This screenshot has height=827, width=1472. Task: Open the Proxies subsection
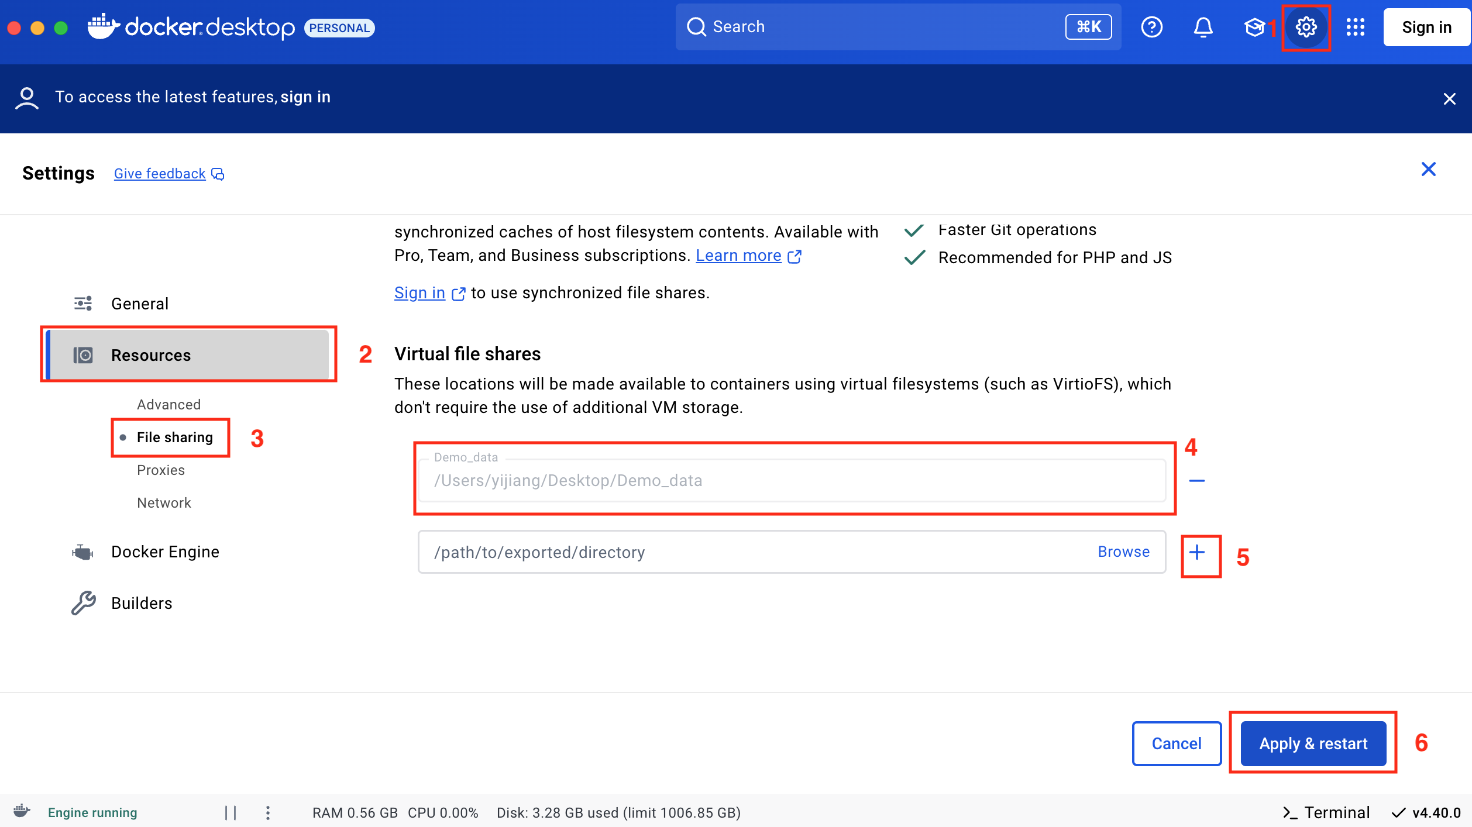161,470
